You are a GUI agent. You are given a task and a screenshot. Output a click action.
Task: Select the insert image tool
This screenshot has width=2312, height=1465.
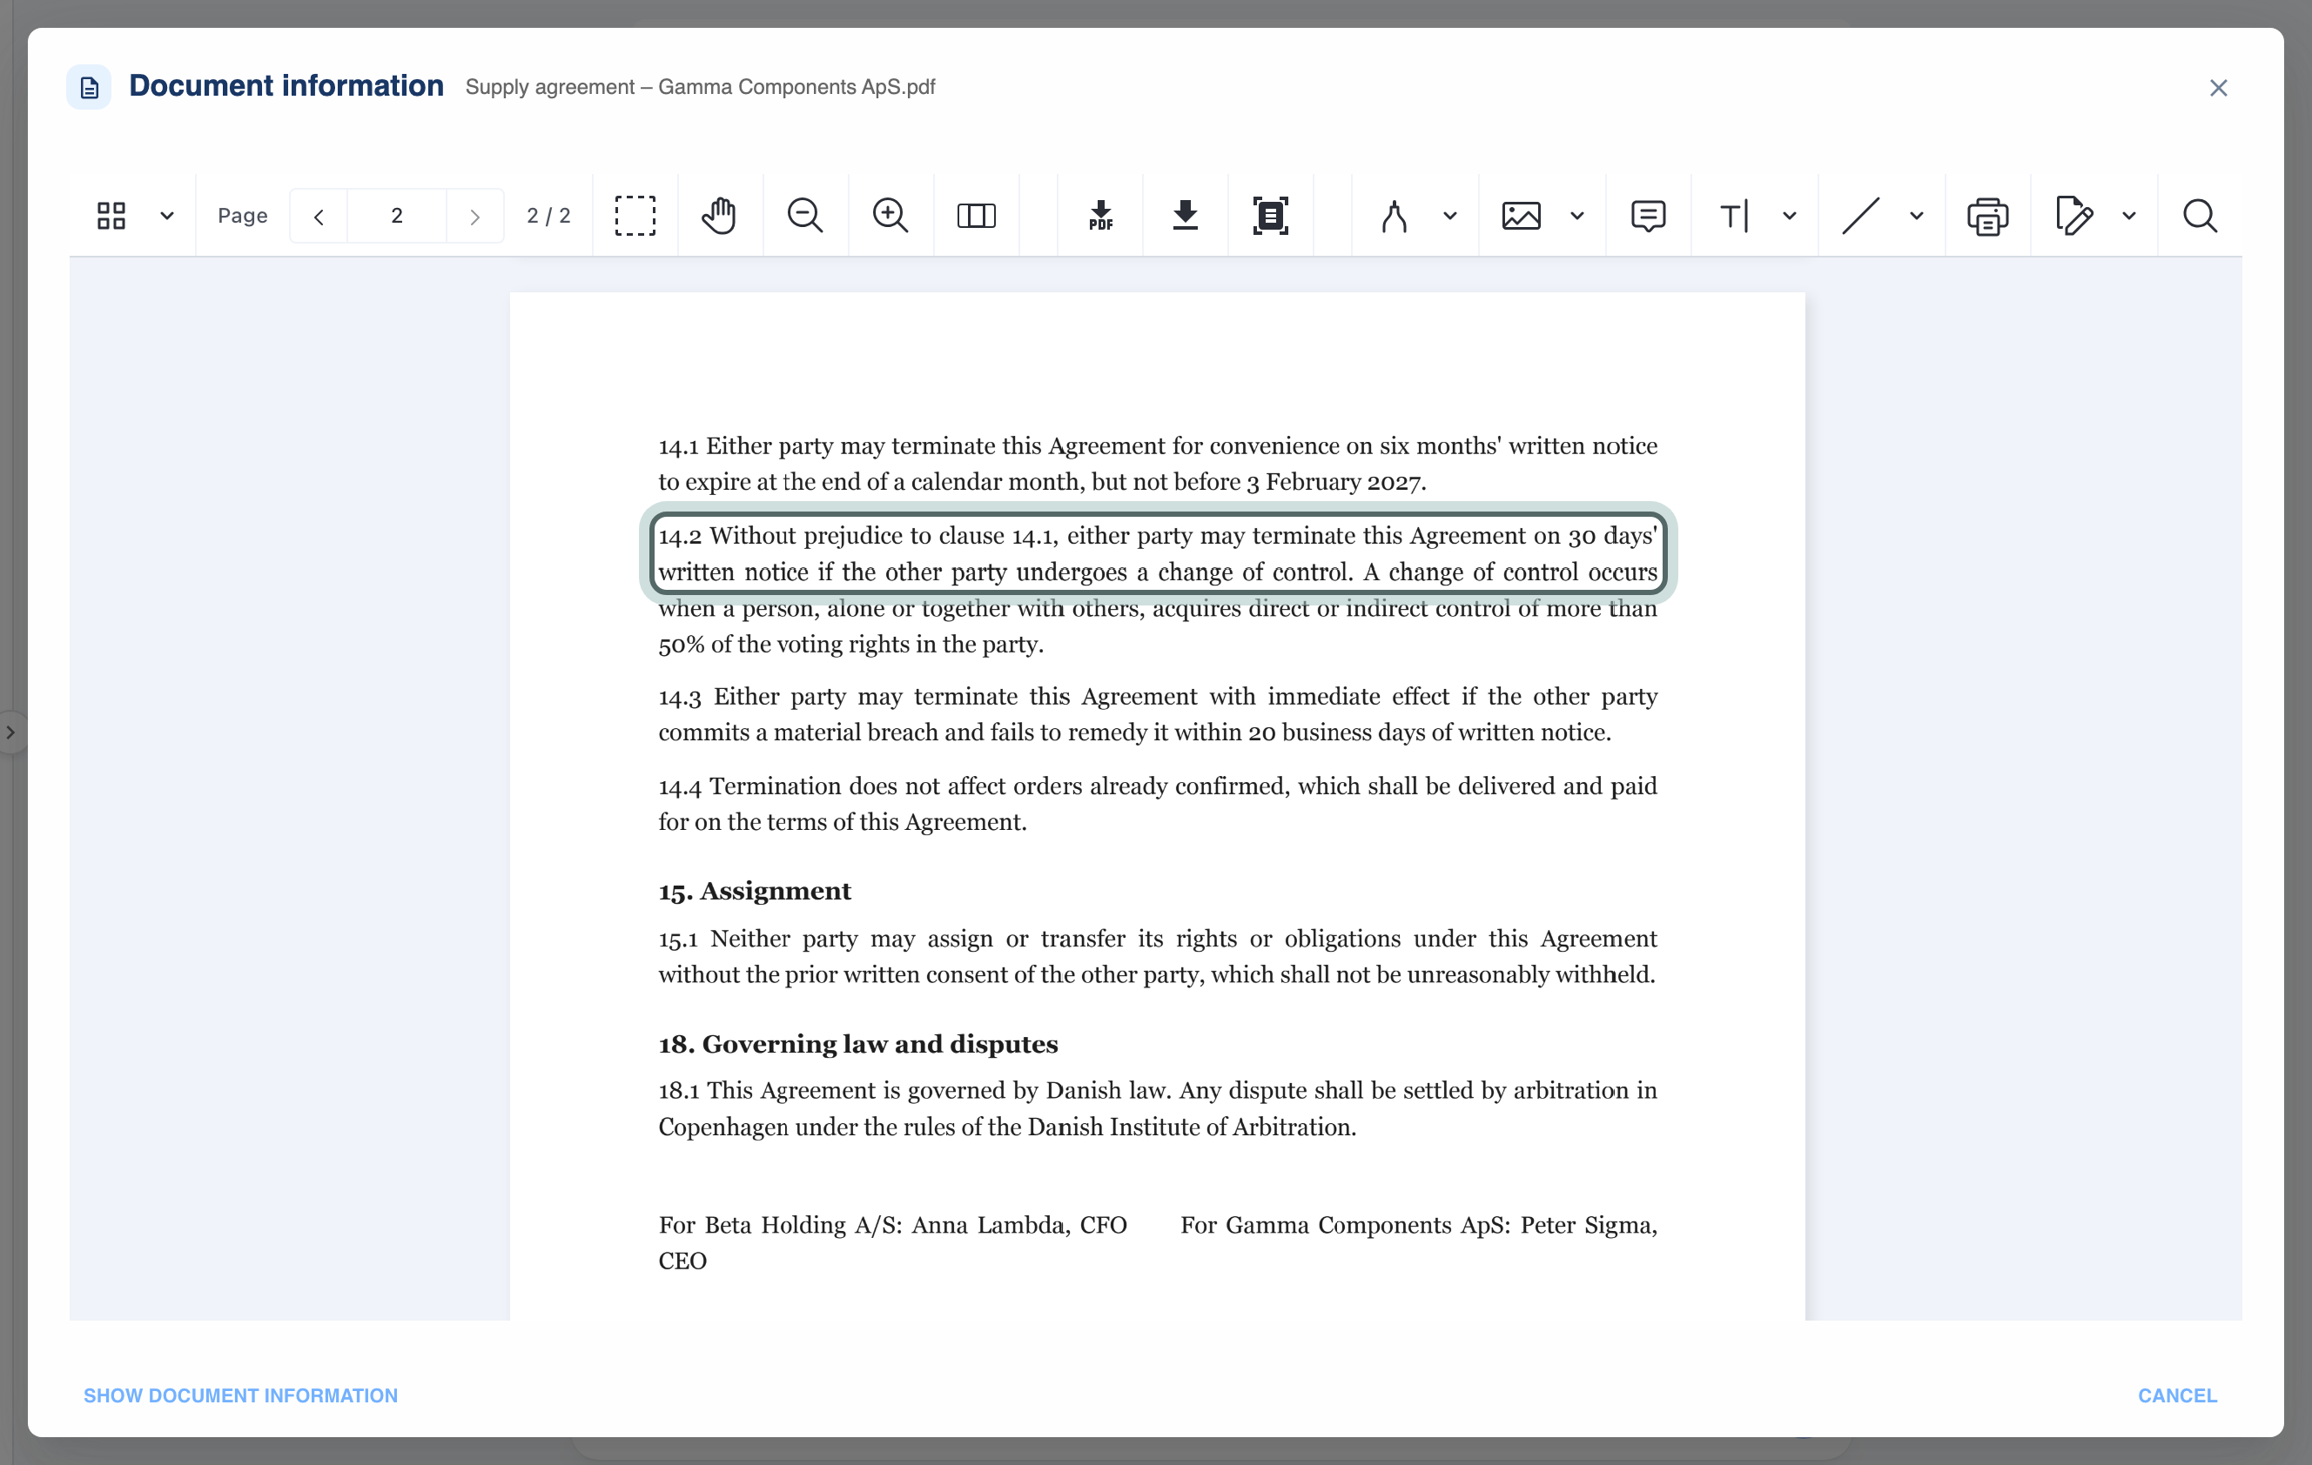point(1521,216)
